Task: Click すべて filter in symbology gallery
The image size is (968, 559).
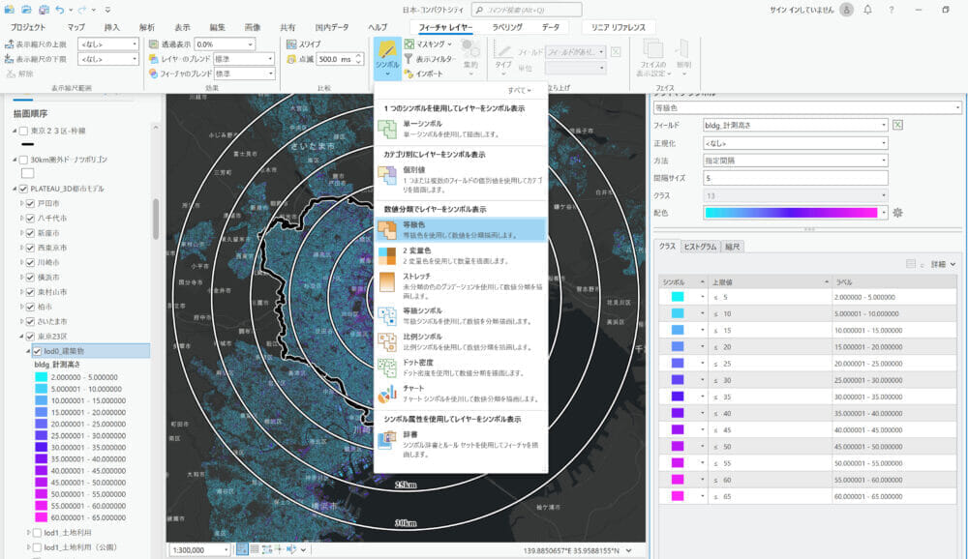Action: (x=519, y=90)
